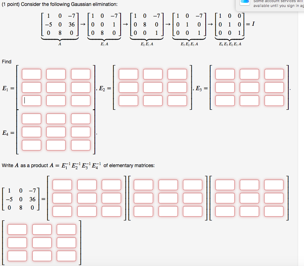Screen dimensions: 304x266
Task: Focus E4 row 3 column 1 input
Action: point(32,145)
